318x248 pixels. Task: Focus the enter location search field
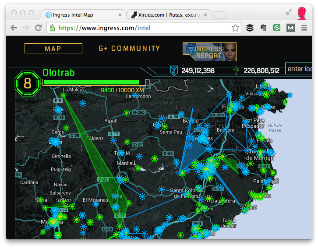[x=299, y=69]
